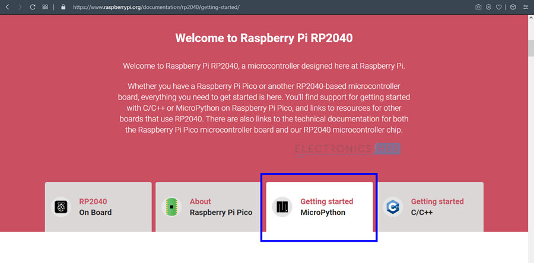Click the green Pico board icon
The height and width of the screenshot is (263, 534).
tap(171, 207)
